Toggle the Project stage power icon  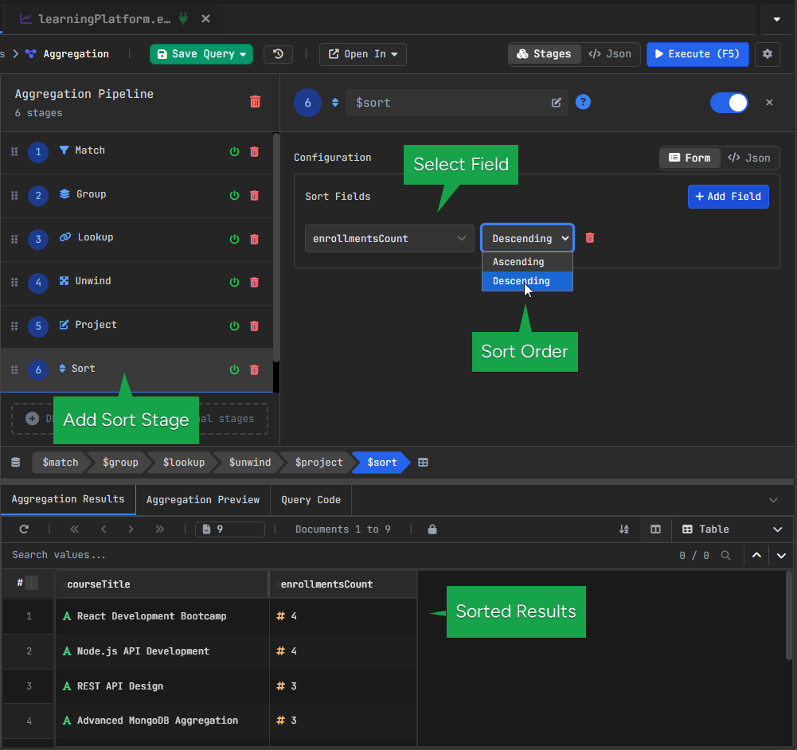coord(234,326)
